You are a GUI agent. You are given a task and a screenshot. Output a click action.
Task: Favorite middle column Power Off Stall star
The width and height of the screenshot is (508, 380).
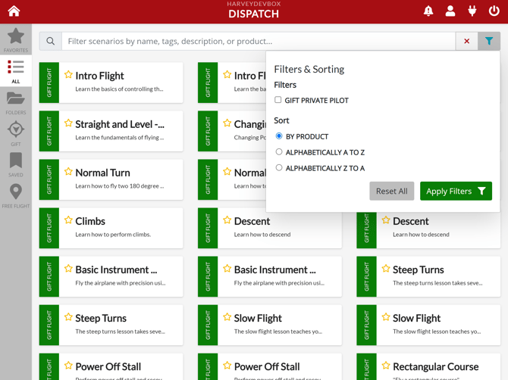click(227, 366)
